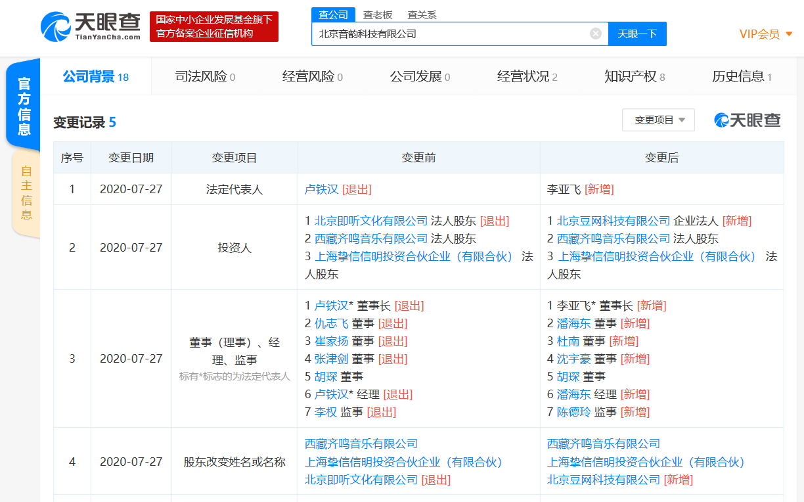Image resolution: width=804 pixels, height=502 pixels.
Task: Click the 变更前 column header
Action: pyautogui.click(x=419, y=158)
